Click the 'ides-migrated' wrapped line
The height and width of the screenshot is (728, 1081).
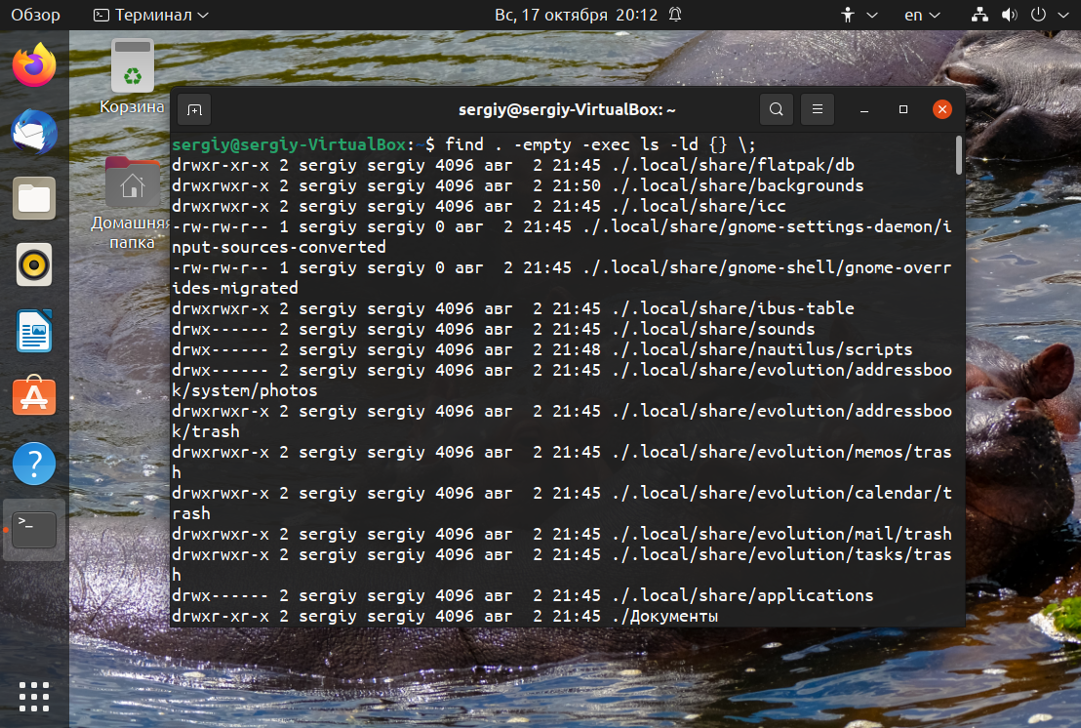click(x=235, y=288)
